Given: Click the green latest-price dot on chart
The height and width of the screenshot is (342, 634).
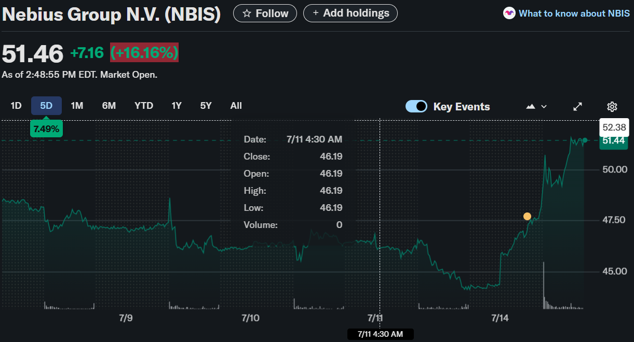Looking at the screenshot, I should (x=585, y=140).
